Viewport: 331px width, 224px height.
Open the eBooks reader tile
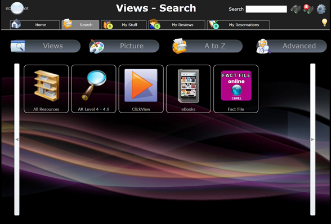pyautogui.click(x=189, y=89)
